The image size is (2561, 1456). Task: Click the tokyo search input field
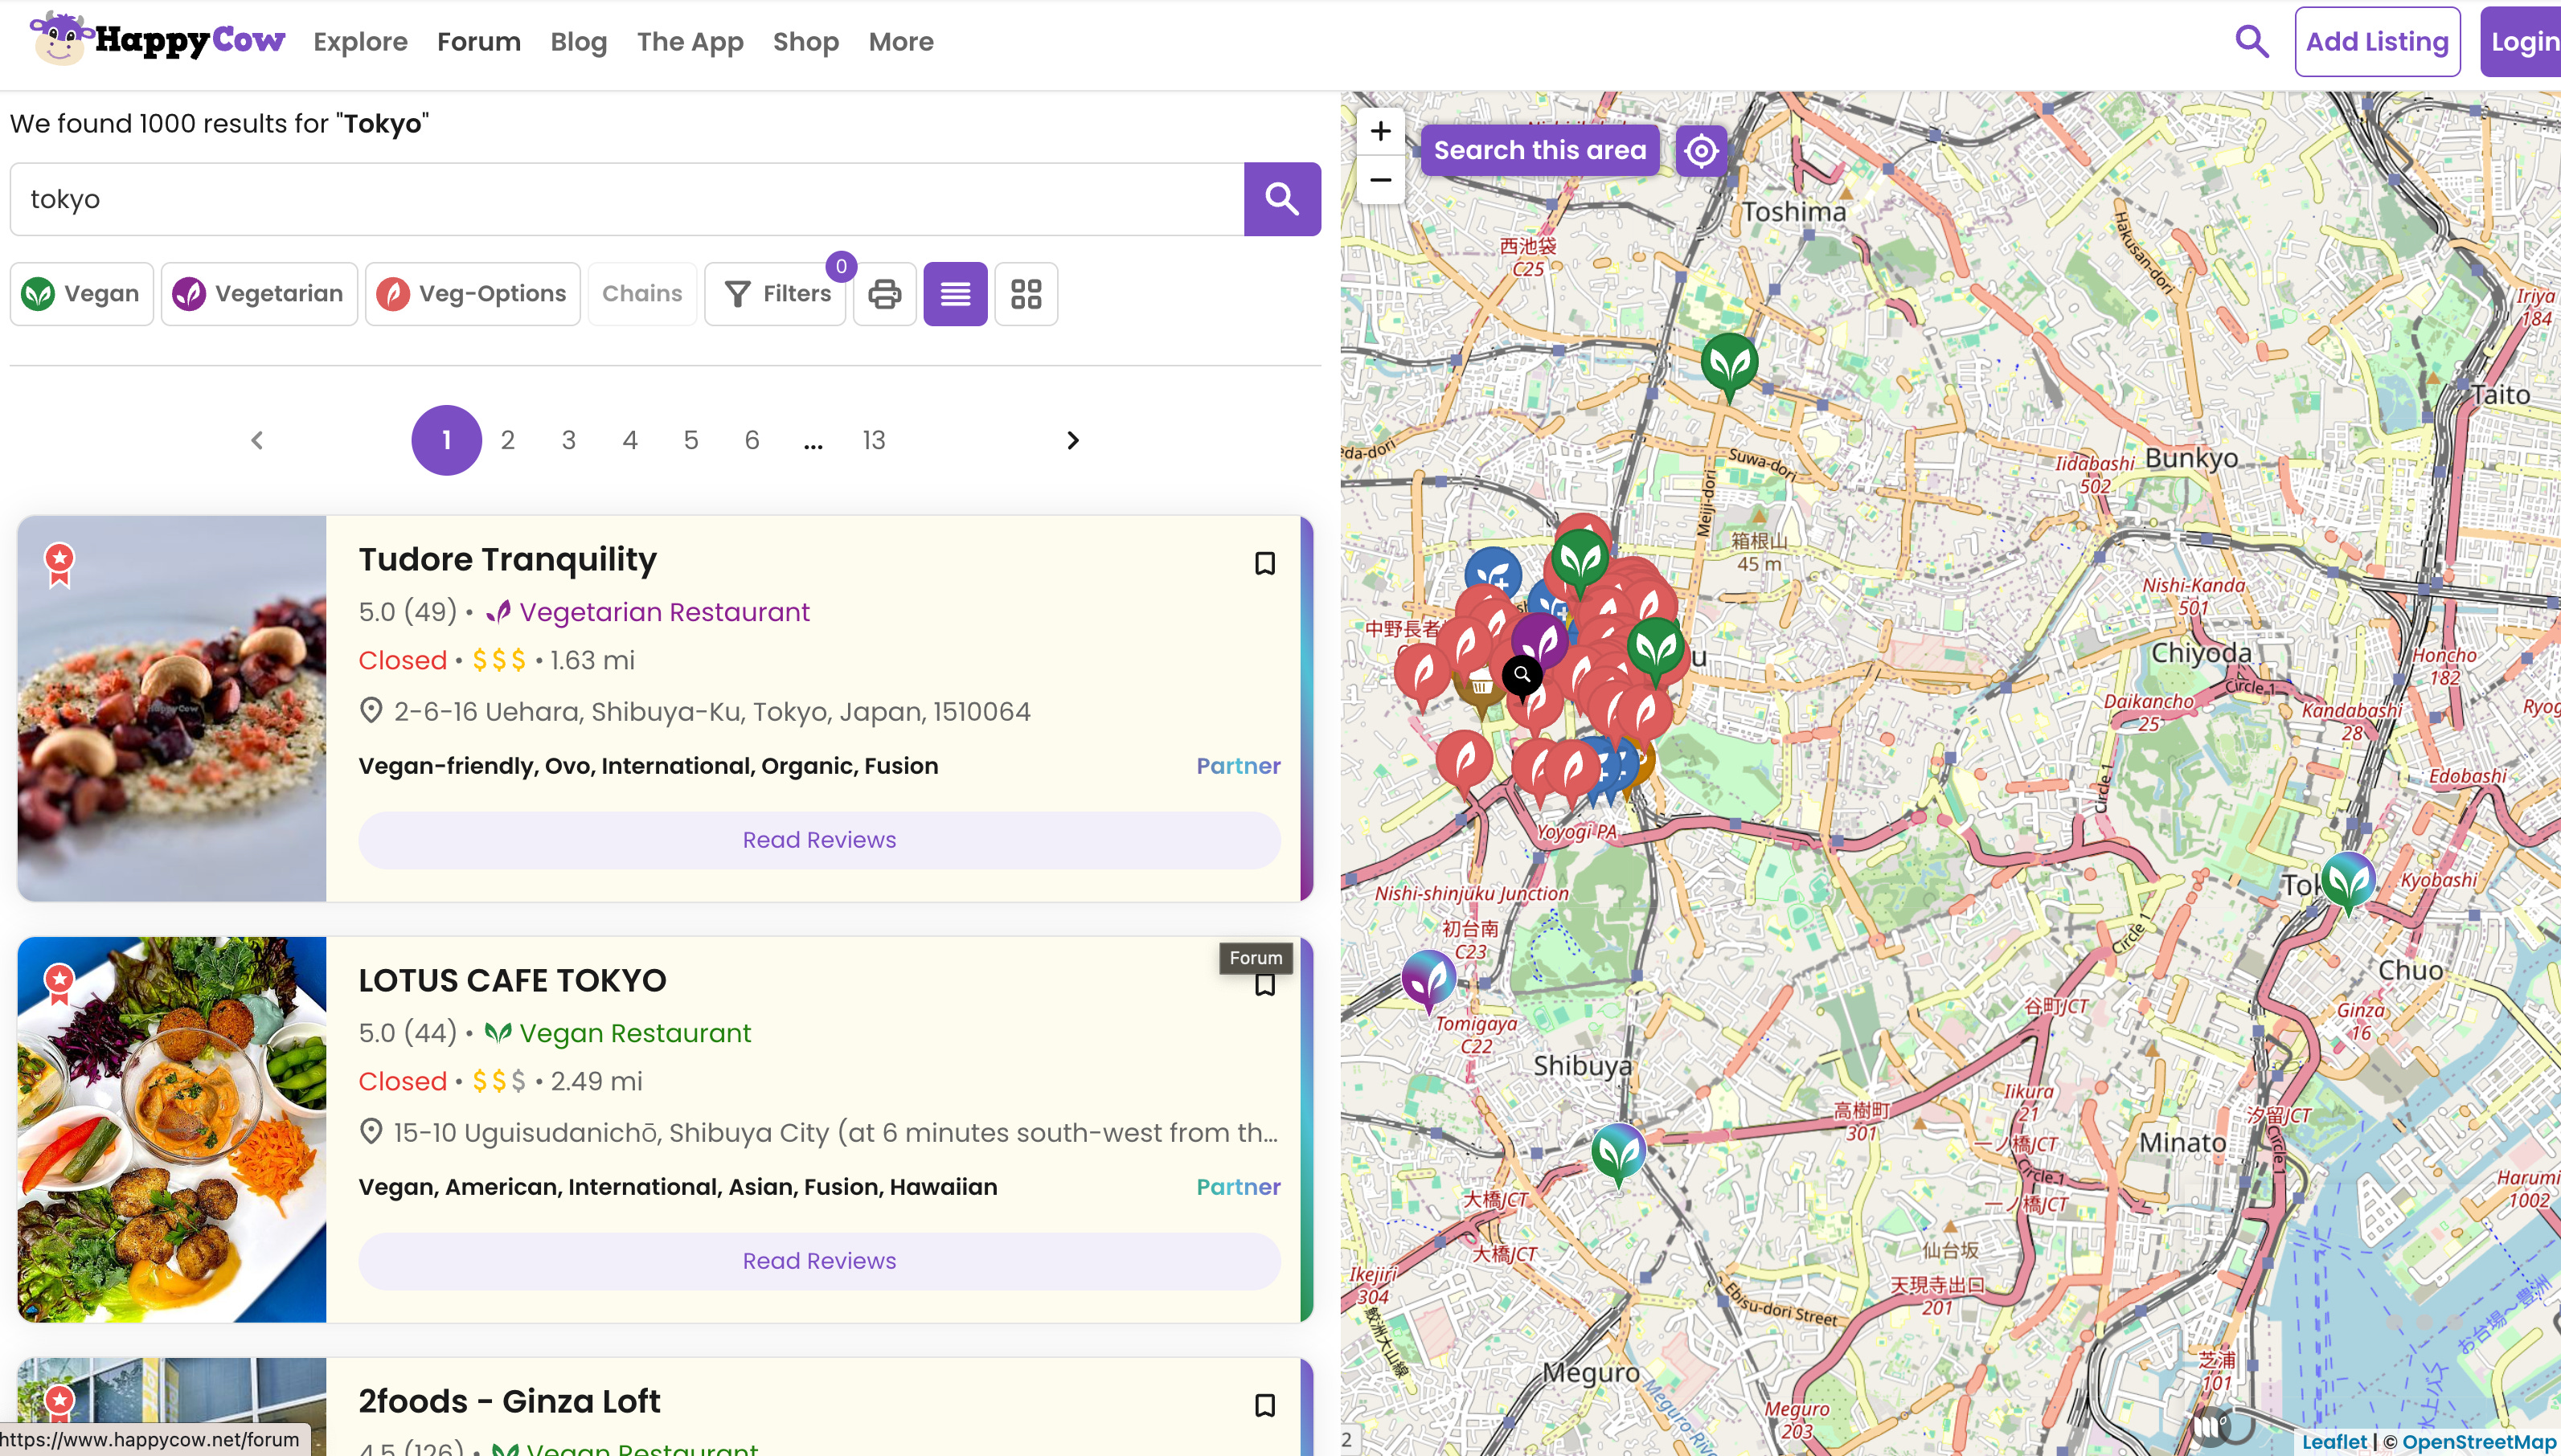pyautogui.click(x=626, y=199)
